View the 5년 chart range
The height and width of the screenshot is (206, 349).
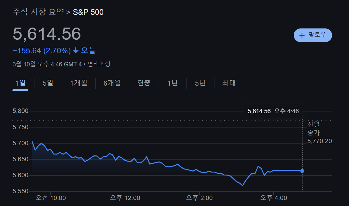click(200, 83)
